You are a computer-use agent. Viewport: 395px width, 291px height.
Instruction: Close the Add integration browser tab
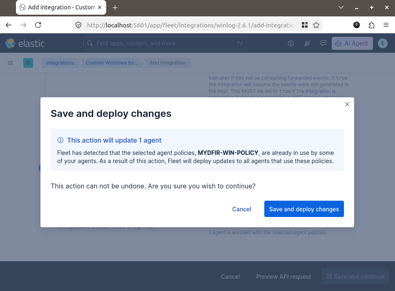[x=100, y=7]
